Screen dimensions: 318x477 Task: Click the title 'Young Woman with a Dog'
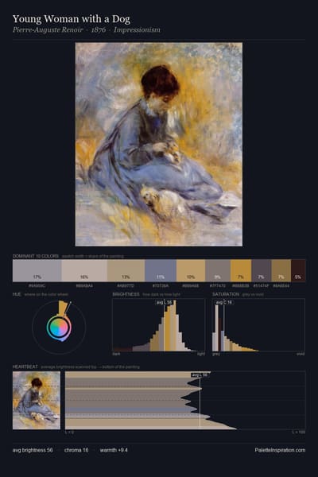72,19
